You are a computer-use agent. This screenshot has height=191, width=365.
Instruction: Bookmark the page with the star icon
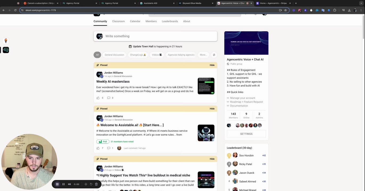(x=285, y=10)
